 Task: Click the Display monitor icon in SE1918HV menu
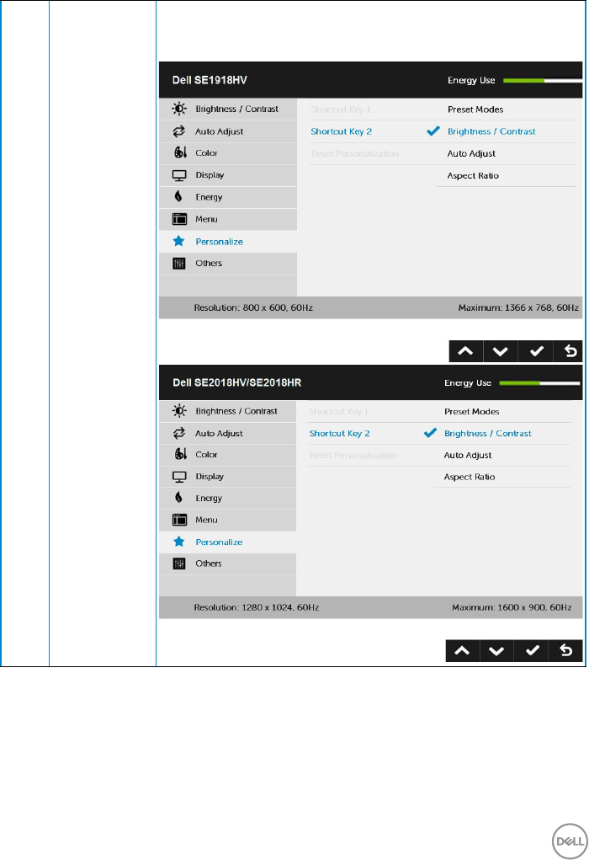click(x=179, y=175)
